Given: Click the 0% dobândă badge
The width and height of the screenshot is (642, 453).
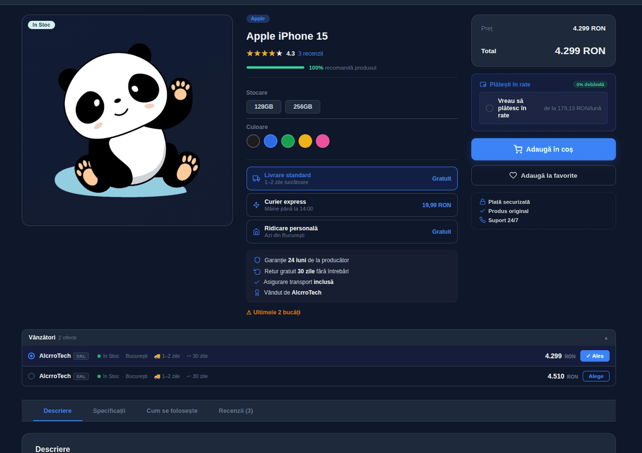Looking at the screenshot, I should 590,85.
